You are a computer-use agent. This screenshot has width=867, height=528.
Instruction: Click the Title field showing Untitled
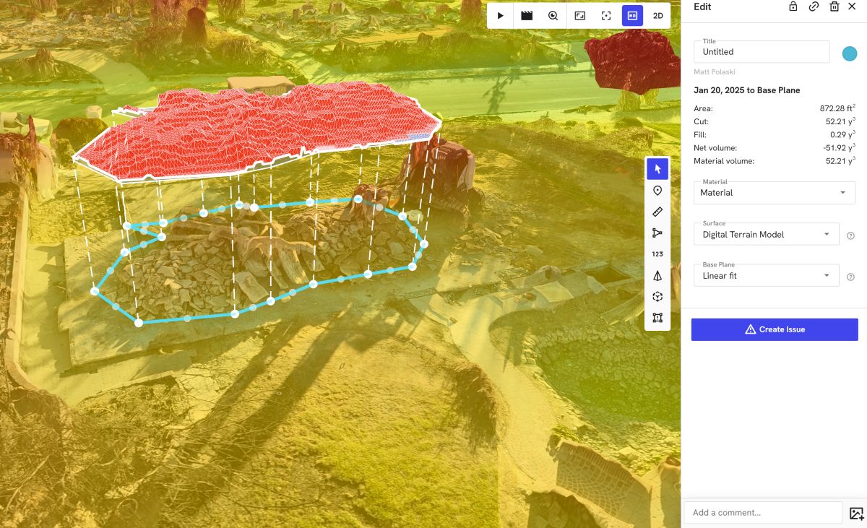tap(761, 52)
